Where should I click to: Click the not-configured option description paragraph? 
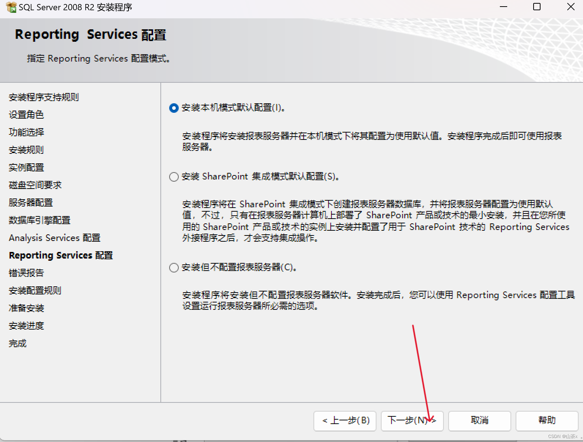click(x=379, y=300)
